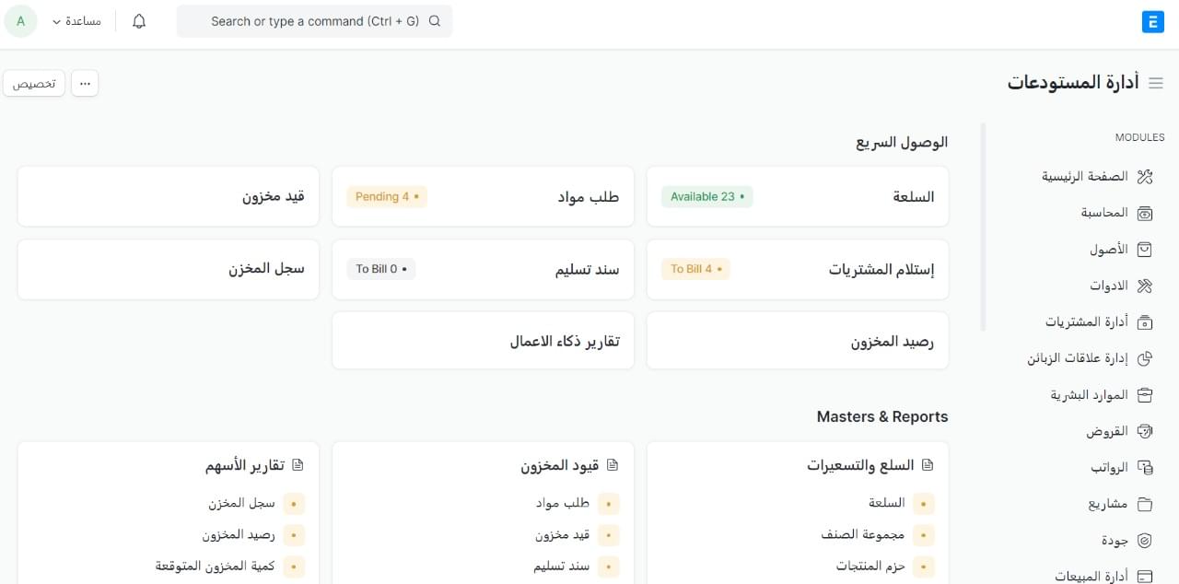
Task: Open the السلعة shortcut card
Action: tap(798, 196)
